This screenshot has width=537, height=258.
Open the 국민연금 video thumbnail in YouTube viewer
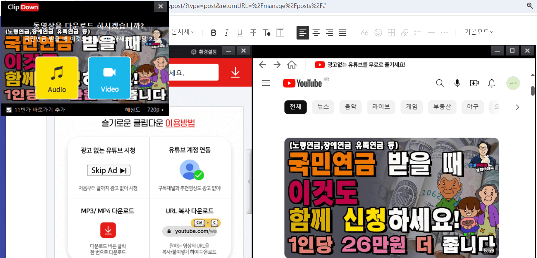[391, 197]
